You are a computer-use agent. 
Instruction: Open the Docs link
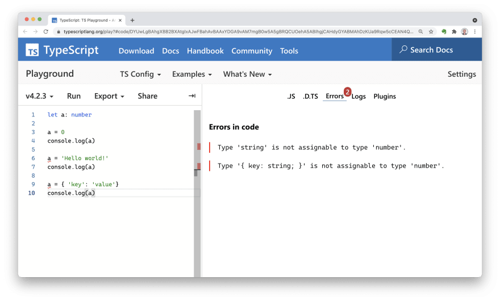pos(170,51)
